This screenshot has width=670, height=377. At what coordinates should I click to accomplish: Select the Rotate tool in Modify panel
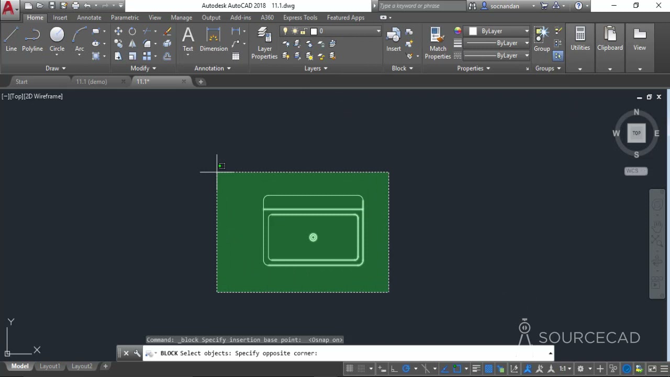(132, 31)
